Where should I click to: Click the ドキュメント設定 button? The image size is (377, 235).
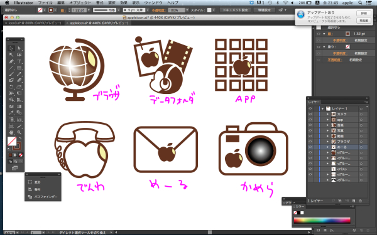[235, 10]
